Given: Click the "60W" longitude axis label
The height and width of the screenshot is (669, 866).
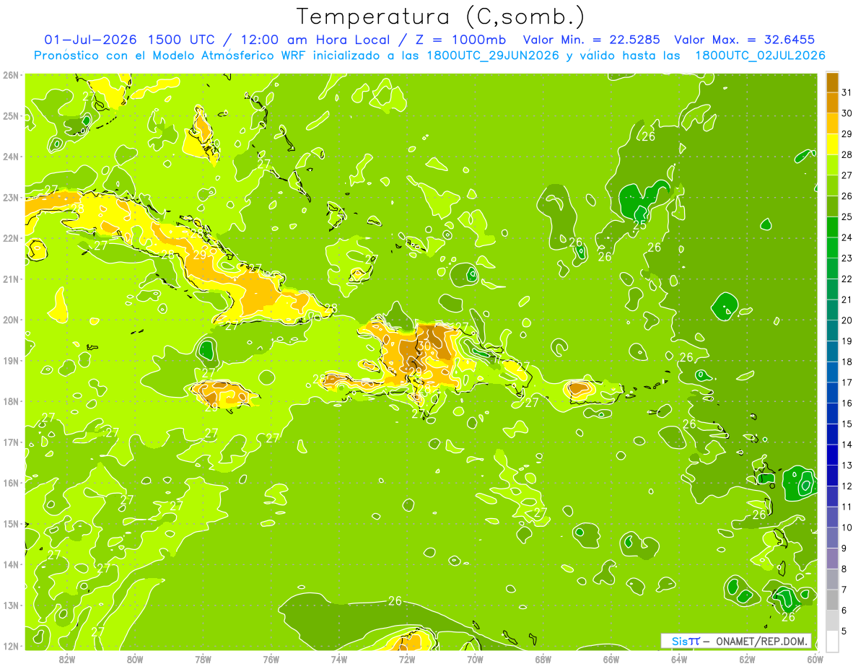Looking at the screenshot, I should (815, 659).
